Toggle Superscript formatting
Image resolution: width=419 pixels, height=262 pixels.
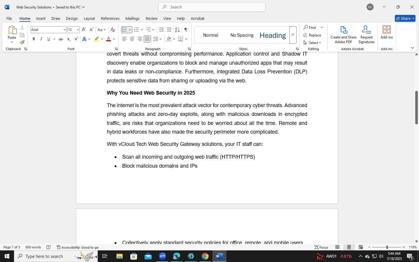point(76,39)
